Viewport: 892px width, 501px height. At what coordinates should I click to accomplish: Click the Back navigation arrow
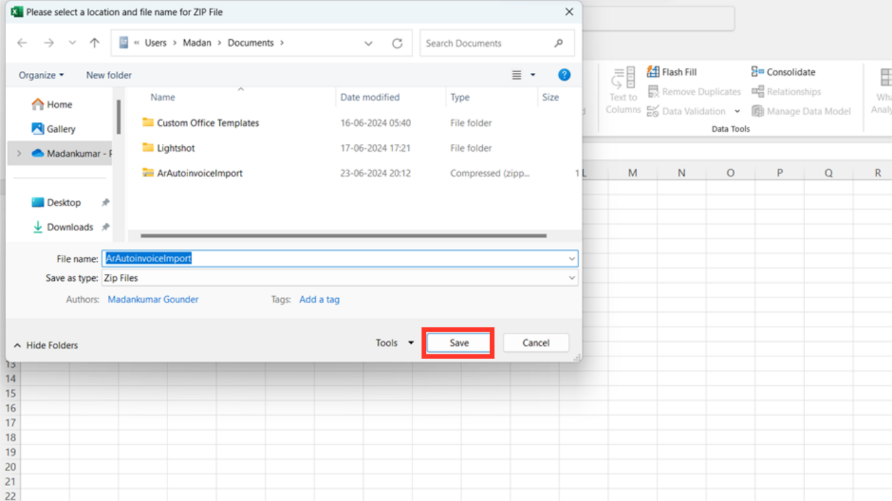[x=22, y=43]
